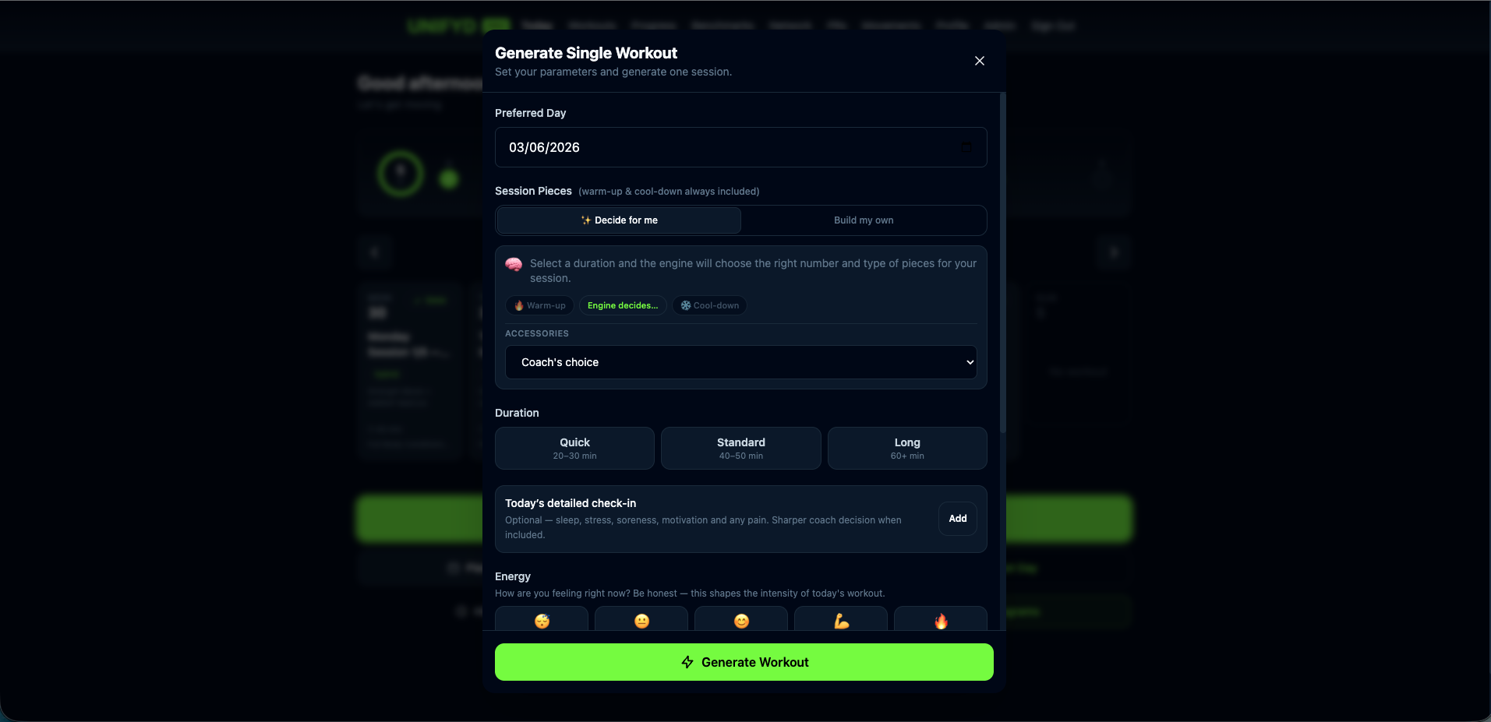Click the 'Duration' section heading
1491x722 pixels.
point(517,413)
